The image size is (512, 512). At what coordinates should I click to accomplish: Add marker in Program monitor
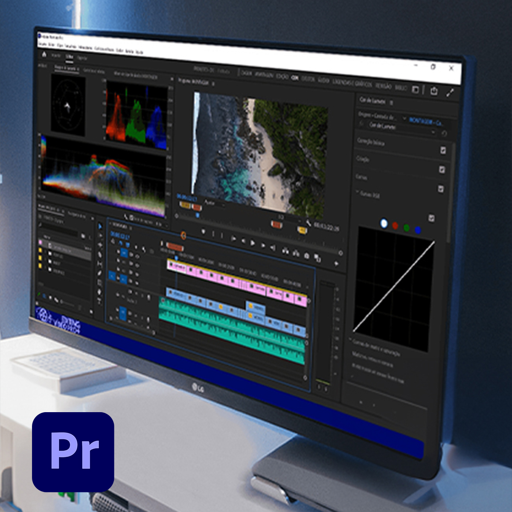[203, 231]
